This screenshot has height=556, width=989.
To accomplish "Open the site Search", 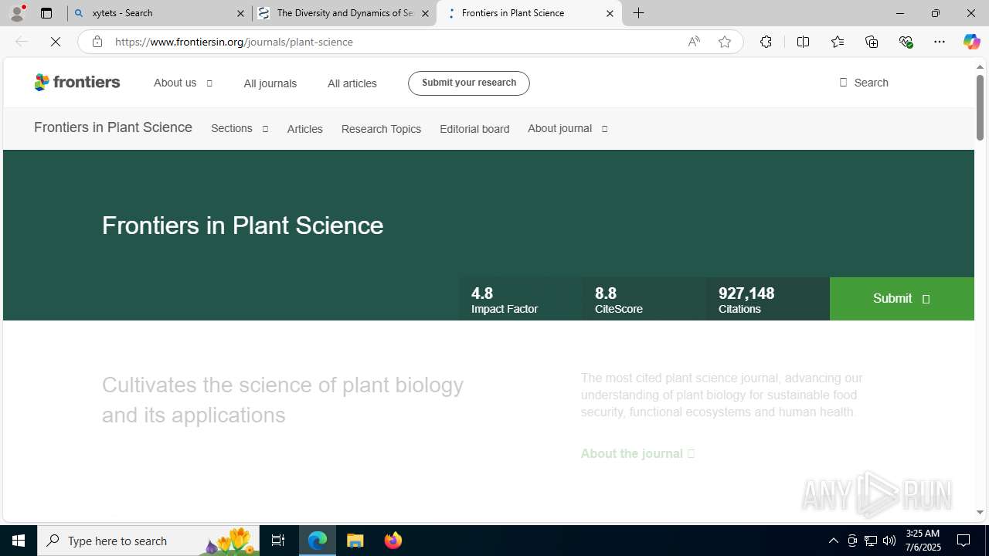I will click(864, 83).
